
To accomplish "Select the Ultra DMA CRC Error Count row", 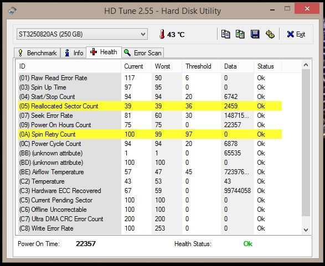I will 150,219.
